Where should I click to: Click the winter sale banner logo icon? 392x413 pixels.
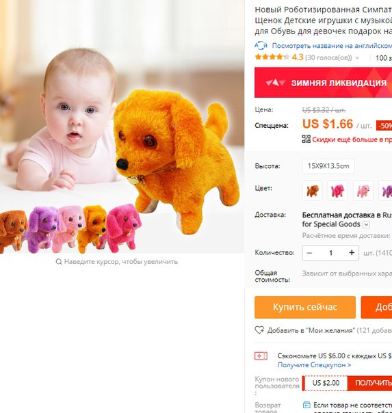click(x=275, y=83)
